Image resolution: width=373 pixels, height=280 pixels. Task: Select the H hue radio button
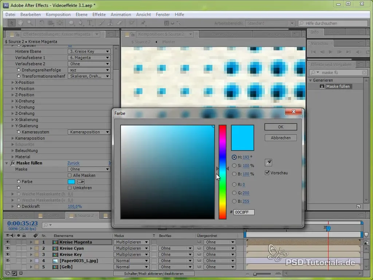(234, 157)
